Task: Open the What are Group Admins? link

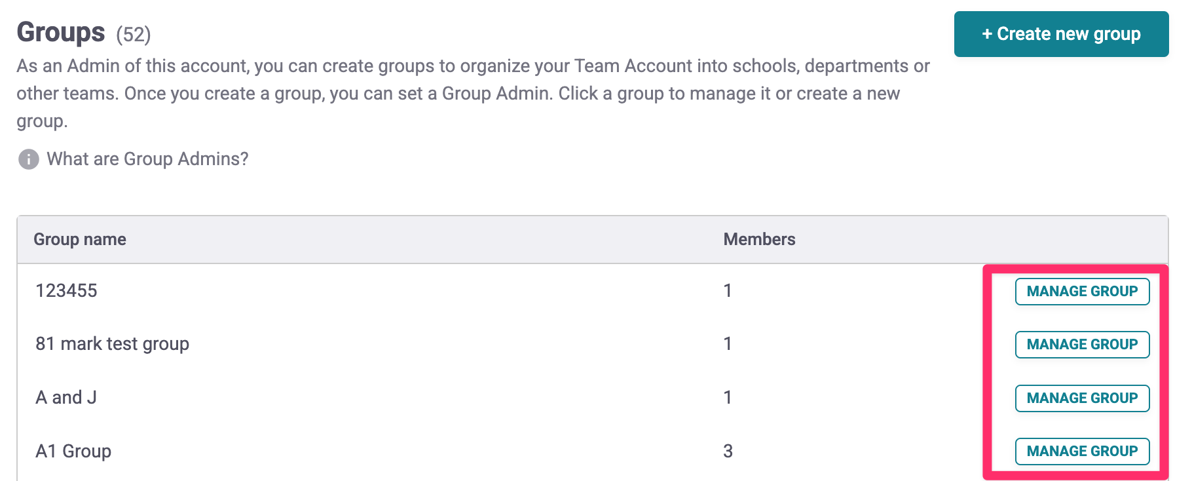Action: 147,159
